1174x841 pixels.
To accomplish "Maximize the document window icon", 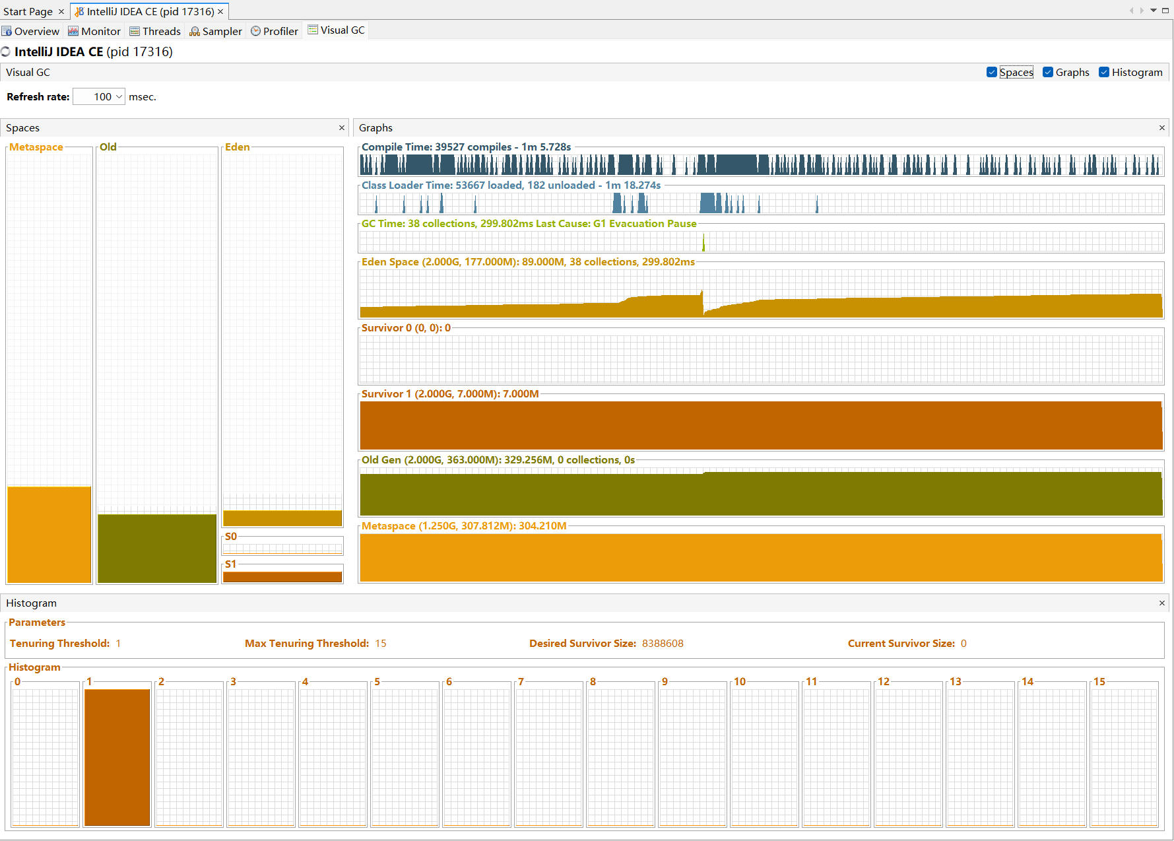I will coord(1165,11).
